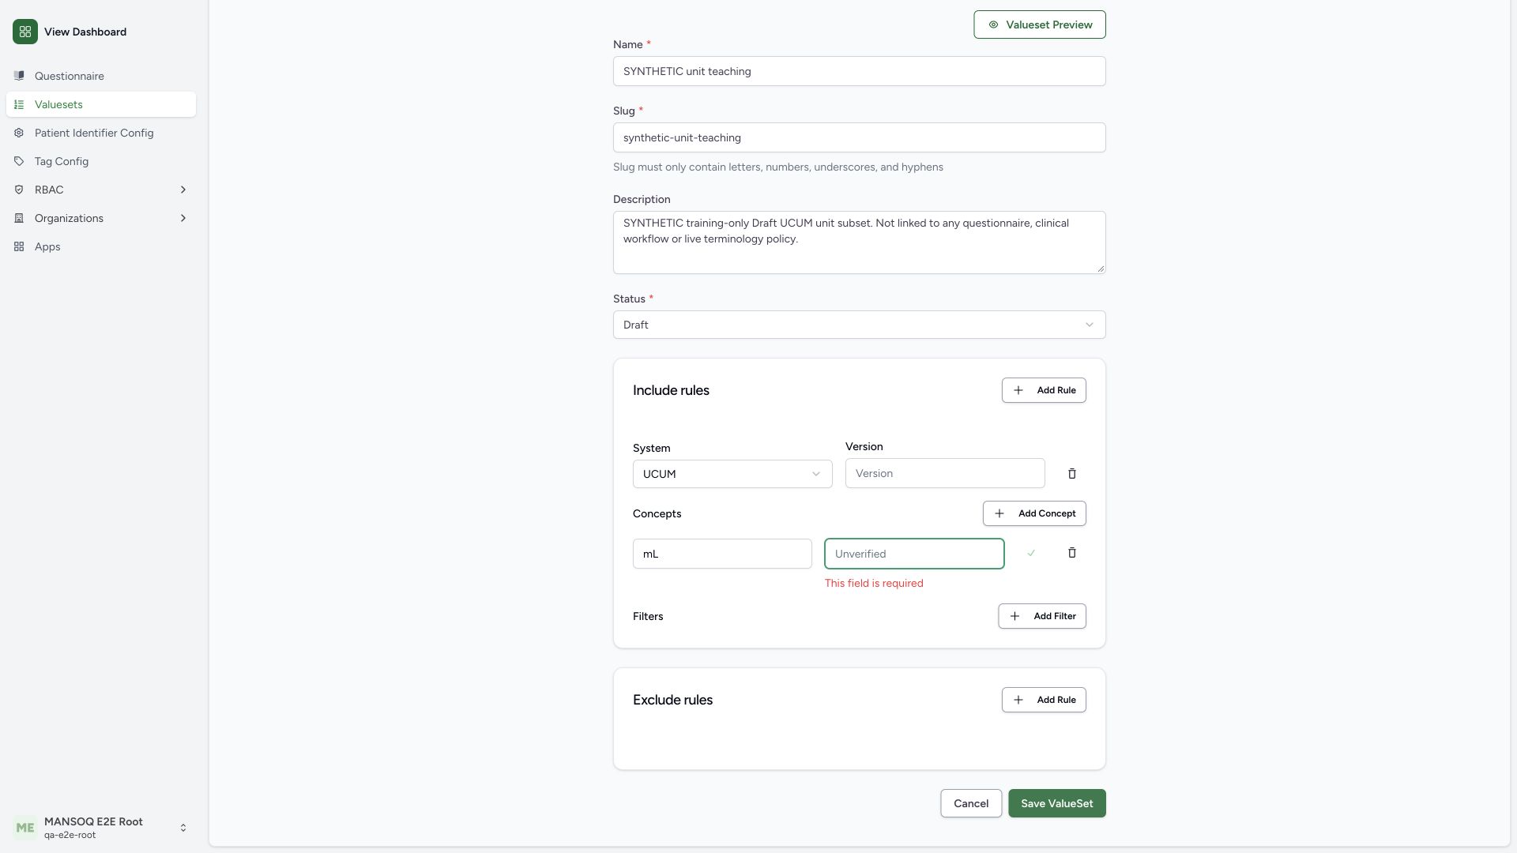Save the ValueSet
This screenshot has width=1517, height=853.
coord(1057,803)
